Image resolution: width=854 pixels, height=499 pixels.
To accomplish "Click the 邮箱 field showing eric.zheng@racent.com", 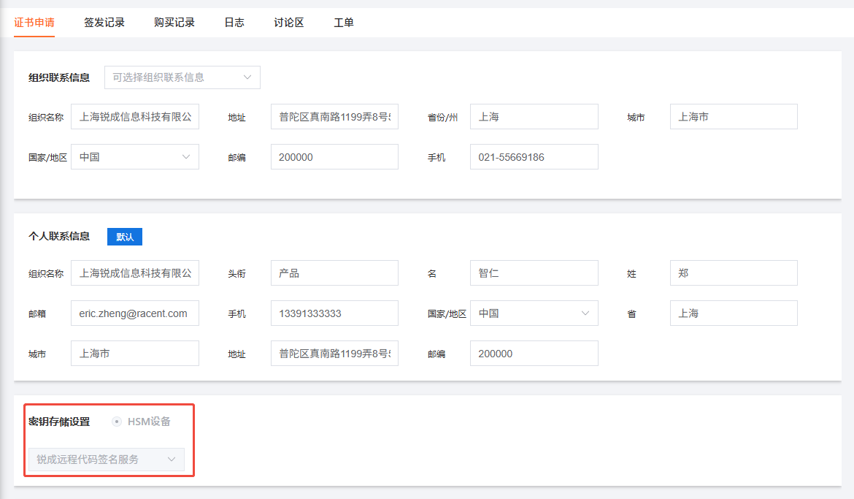I will point(134,313).
